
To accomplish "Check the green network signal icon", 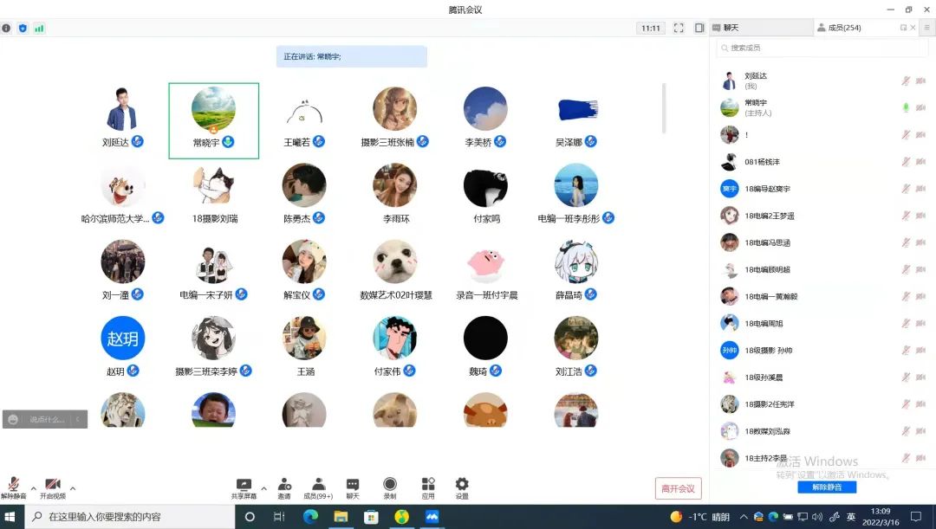I will click(39, 28).
